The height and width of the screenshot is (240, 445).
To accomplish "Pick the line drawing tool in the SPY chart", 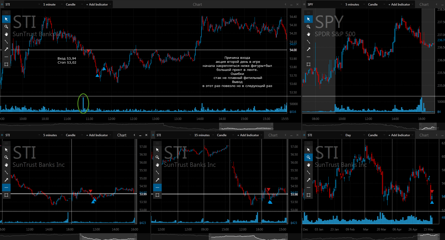I will pos(309,42).
